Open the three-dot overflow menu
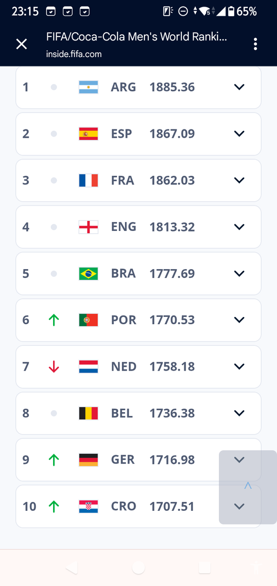The width and height of the screenshot is (277, 586). 255,44
